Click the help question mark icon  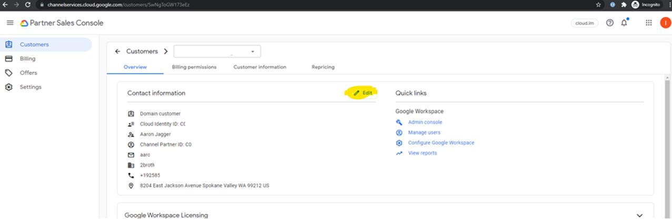610,23
